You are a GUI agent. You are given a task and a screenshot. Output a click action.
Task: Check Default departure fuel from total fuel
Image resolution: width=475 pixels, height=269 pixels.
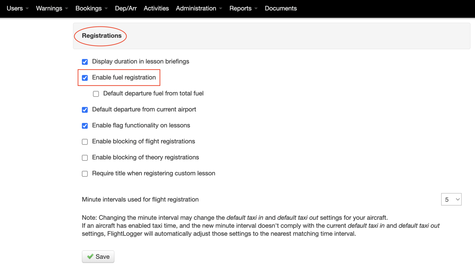pyautogui.click(x=96, y=94)
